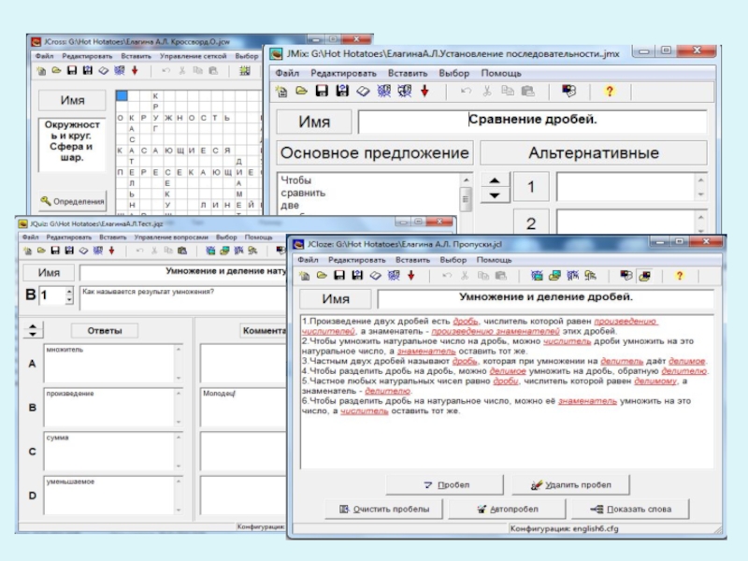Click the red down-arrow icon in JMix toolbar

424,91
